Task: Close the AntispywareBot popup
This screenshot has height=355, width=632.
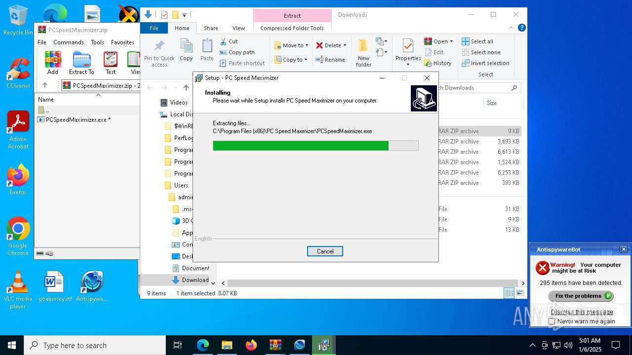Action: click(x=623, y=249)
